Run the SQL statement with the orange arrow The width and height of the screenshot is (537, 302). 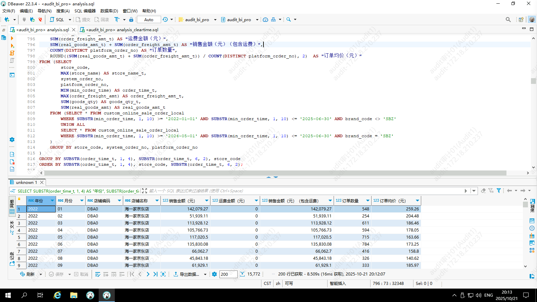(x=12, y=38)
